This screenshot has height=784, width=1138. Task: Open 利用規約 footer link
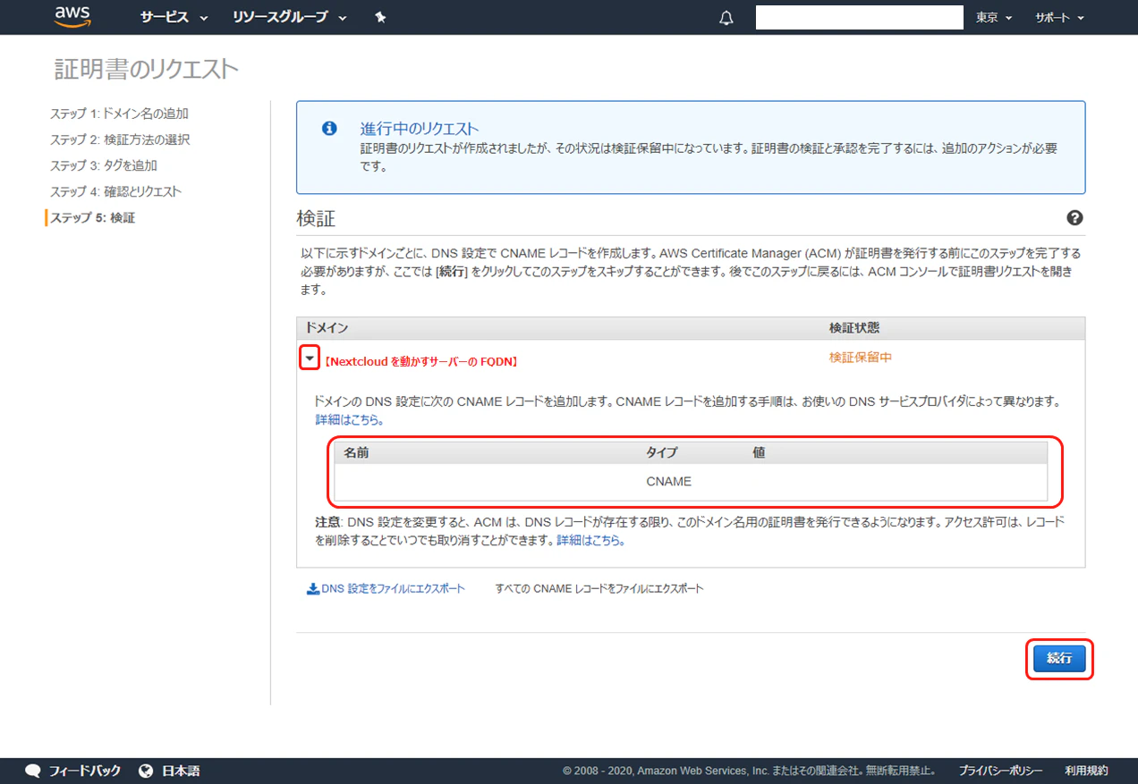[1086, 771]
